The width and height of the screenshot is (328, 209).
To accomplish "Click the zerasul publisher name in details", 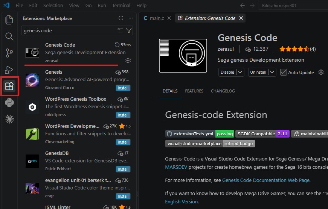I will (x=226, y=49).
